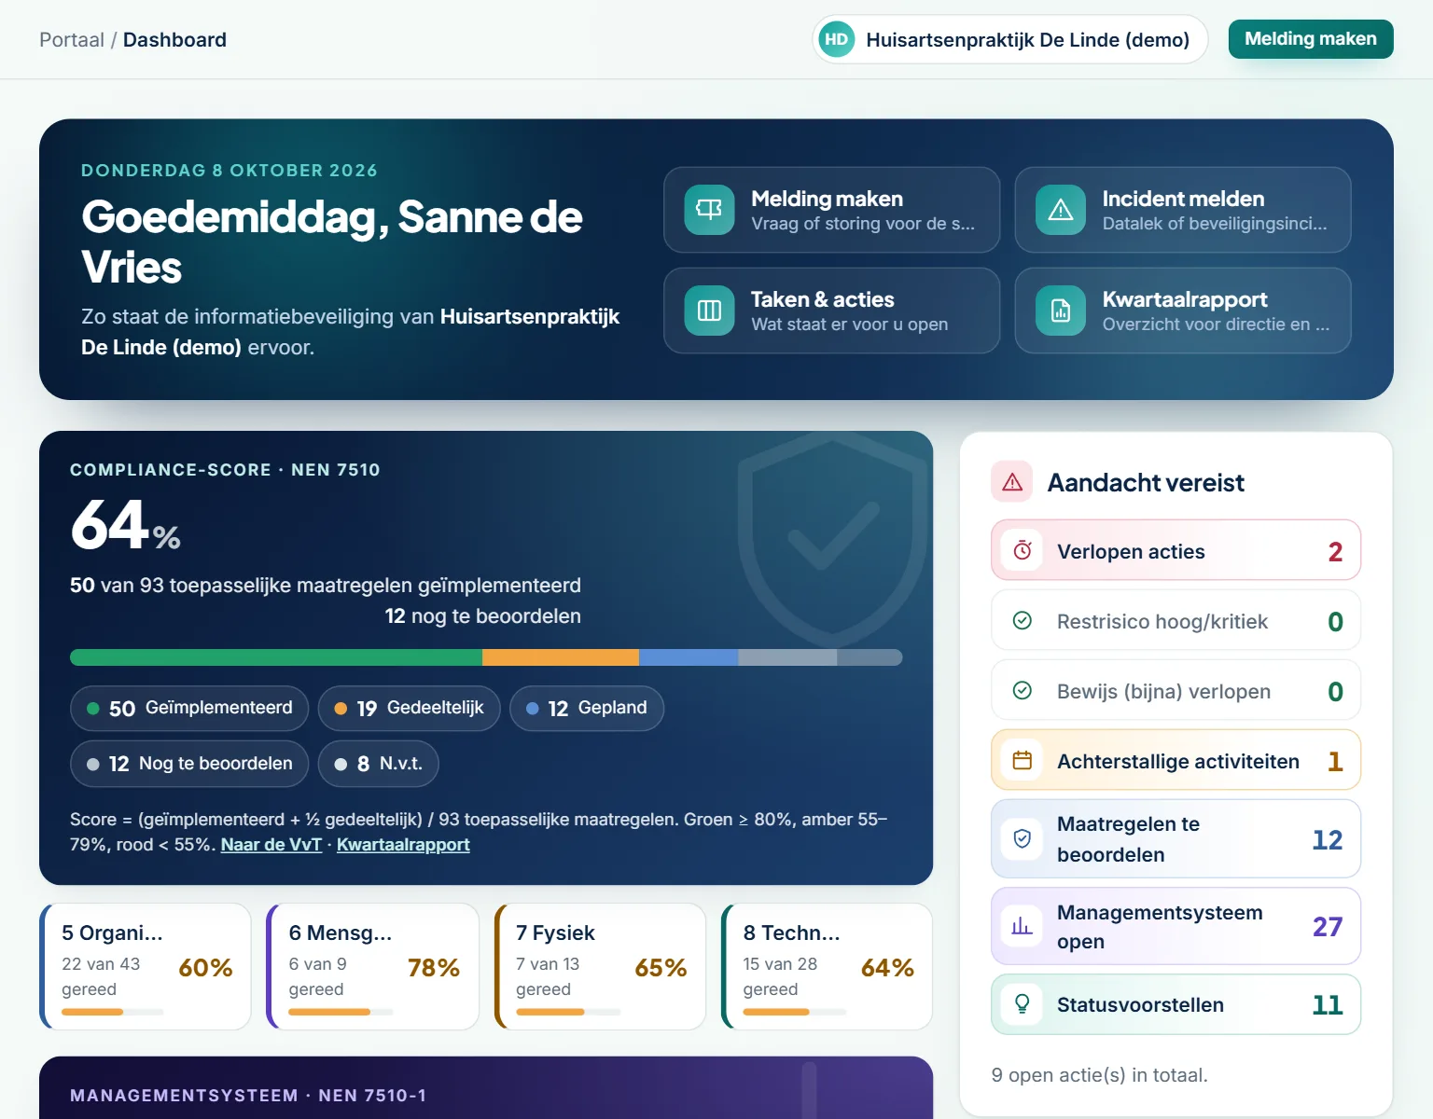1433x1119 pixels.
Task: Click the bar chart icon beside Managementsysteem open
Action: coord(1023,926)
